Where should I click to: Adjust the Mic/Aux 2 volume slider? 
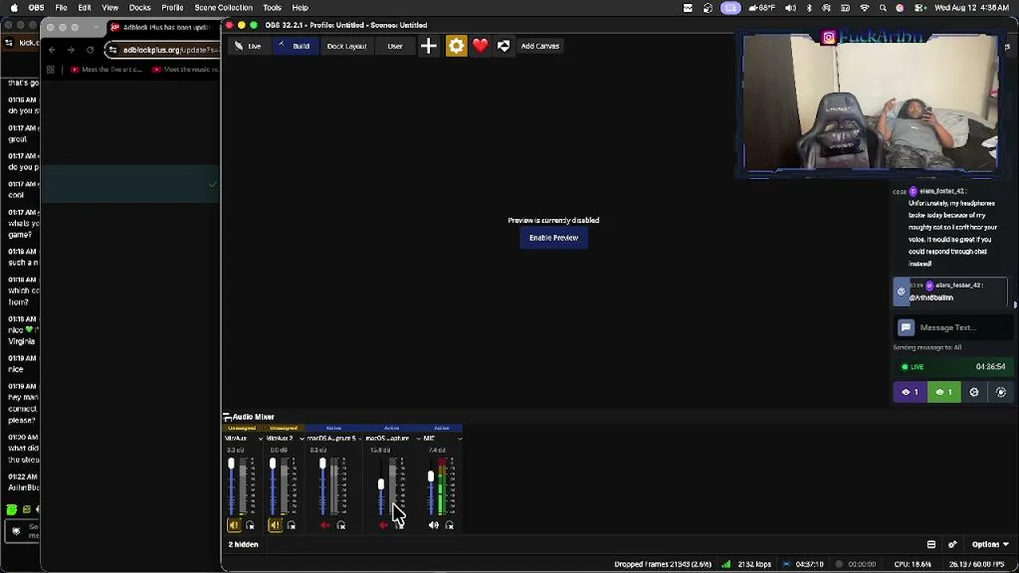click(273, 486)
